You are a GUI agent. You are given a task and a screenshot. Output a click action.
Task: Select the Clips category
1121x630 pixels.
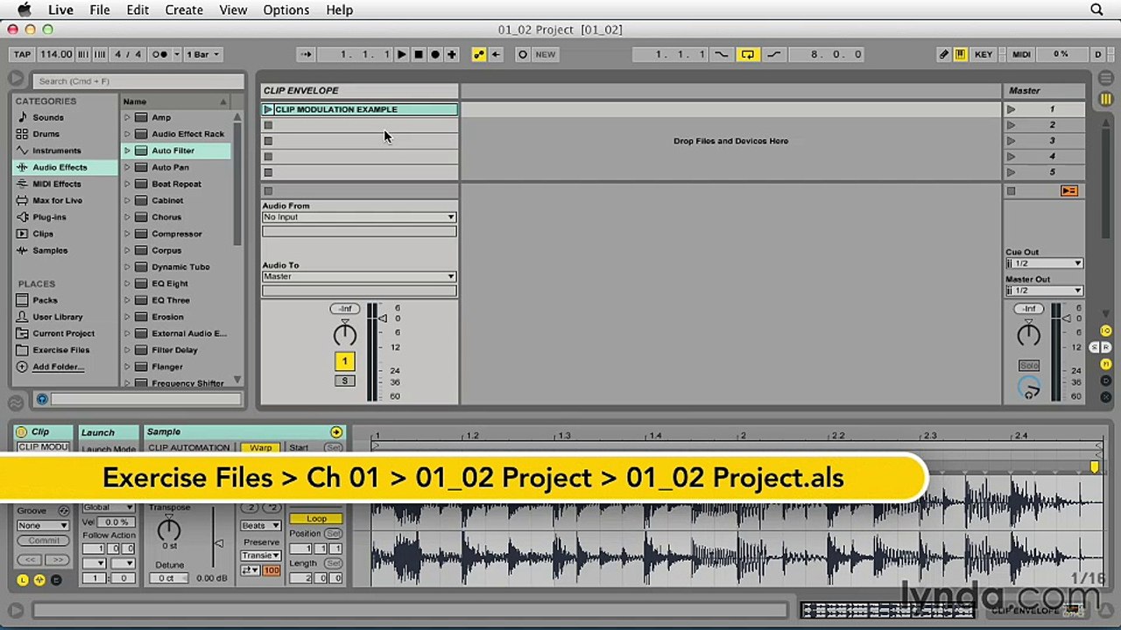pos(43,234)
